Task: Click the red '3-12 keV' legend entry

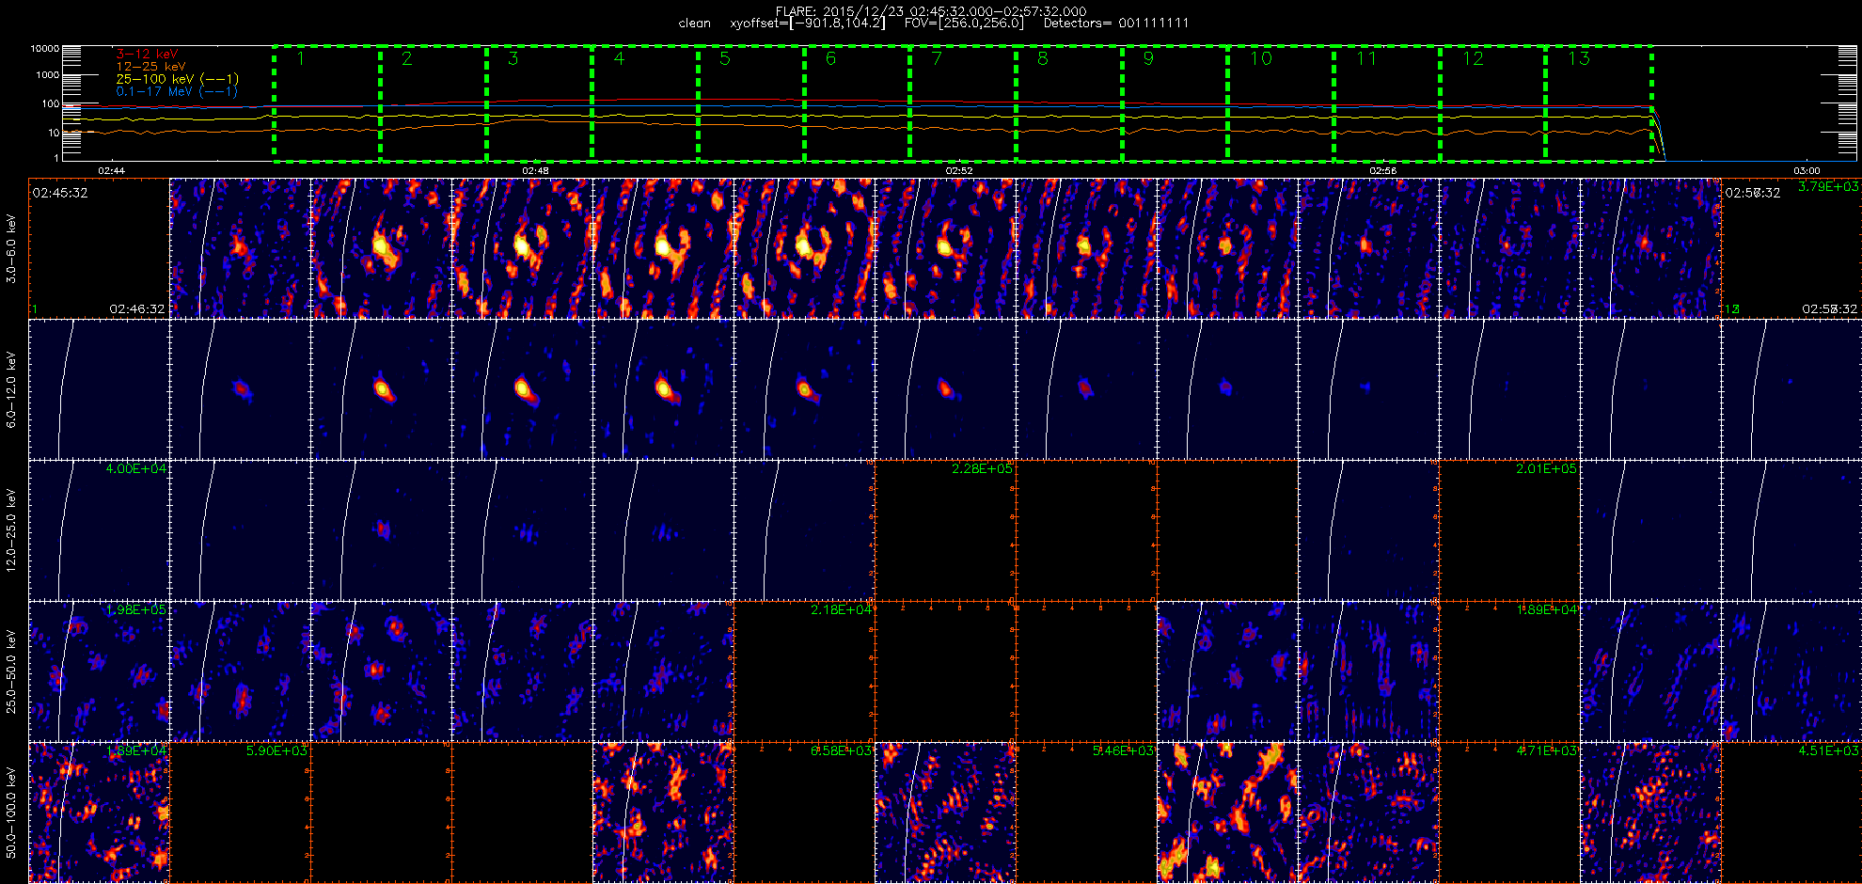Action: click(147, 55)
